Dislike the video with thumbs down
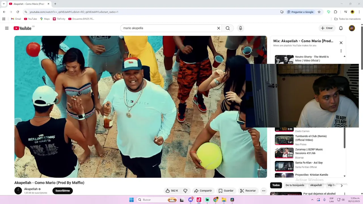363x204 pixels. click(x=185, y=191)
